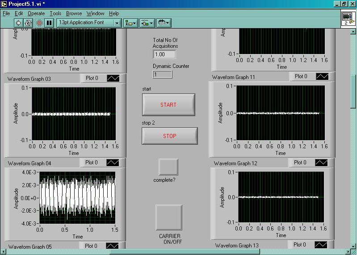Image resolution: width=357 pixels, height=255 pixels.
Task: Click the Waveform Graph 03 title label
Action: point(29,79)
